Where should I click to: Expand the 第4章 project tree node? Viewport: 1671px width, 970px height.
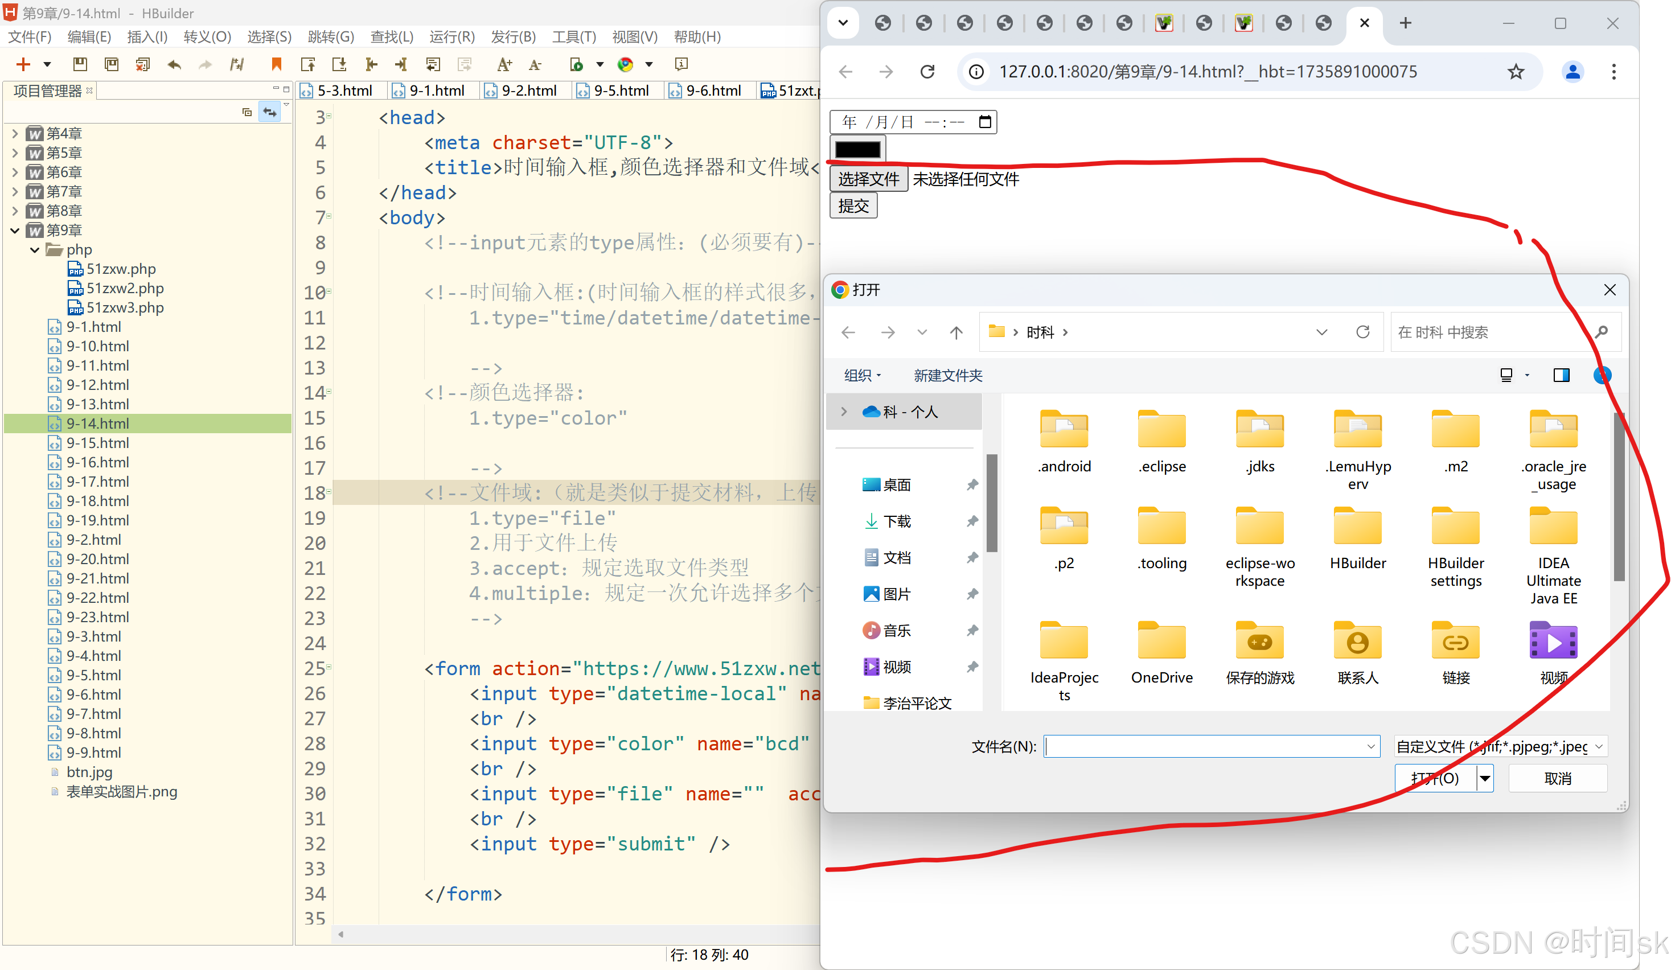[15, 133]
